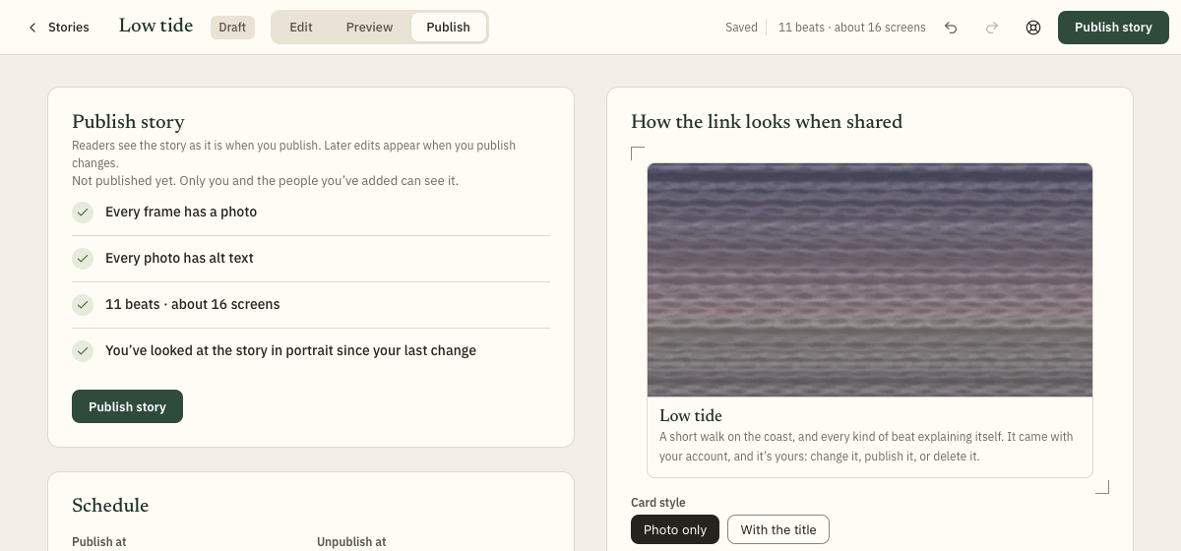
Task: Click the checkmark icon beside 'Every photo has alt text'
Action: 83,259
